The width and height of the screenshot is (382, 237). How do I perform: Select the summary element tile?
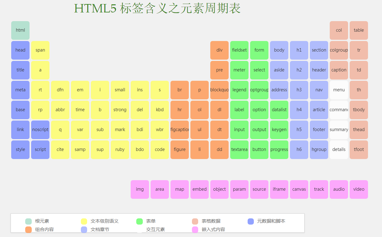(x=339, y=130)
